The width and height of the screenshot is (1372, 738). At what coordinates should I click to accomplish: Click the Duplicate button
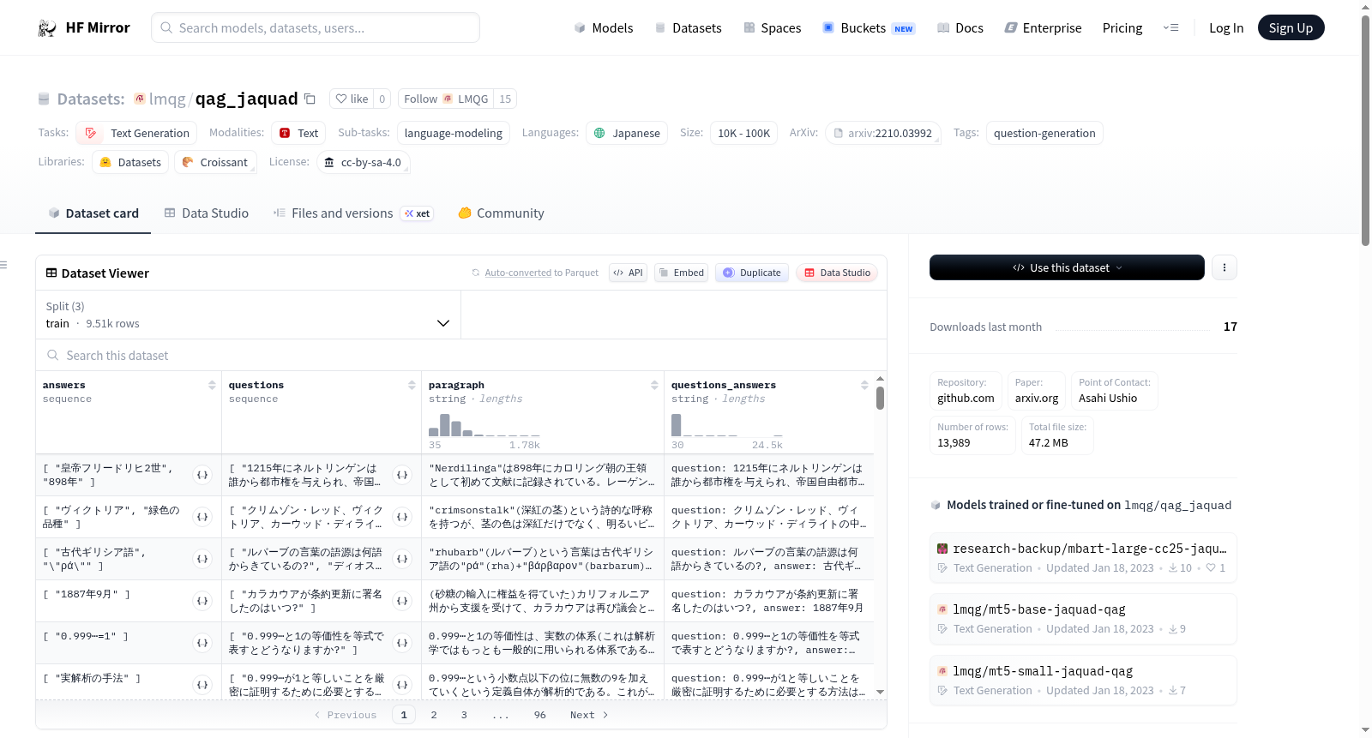point(752,273)
